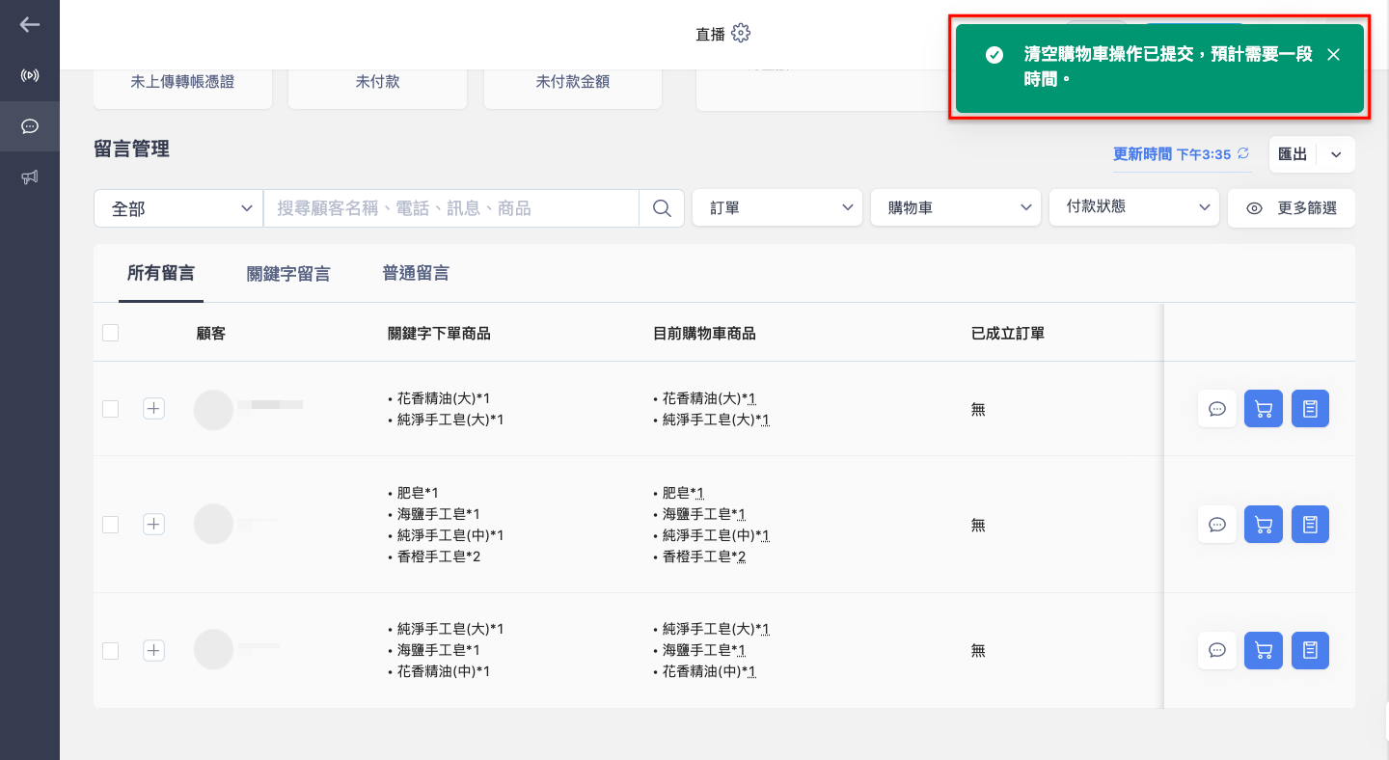Expand the second customer row with the plus button
The height and width of the screenshot is (760, 1389).
click(153, 525)
